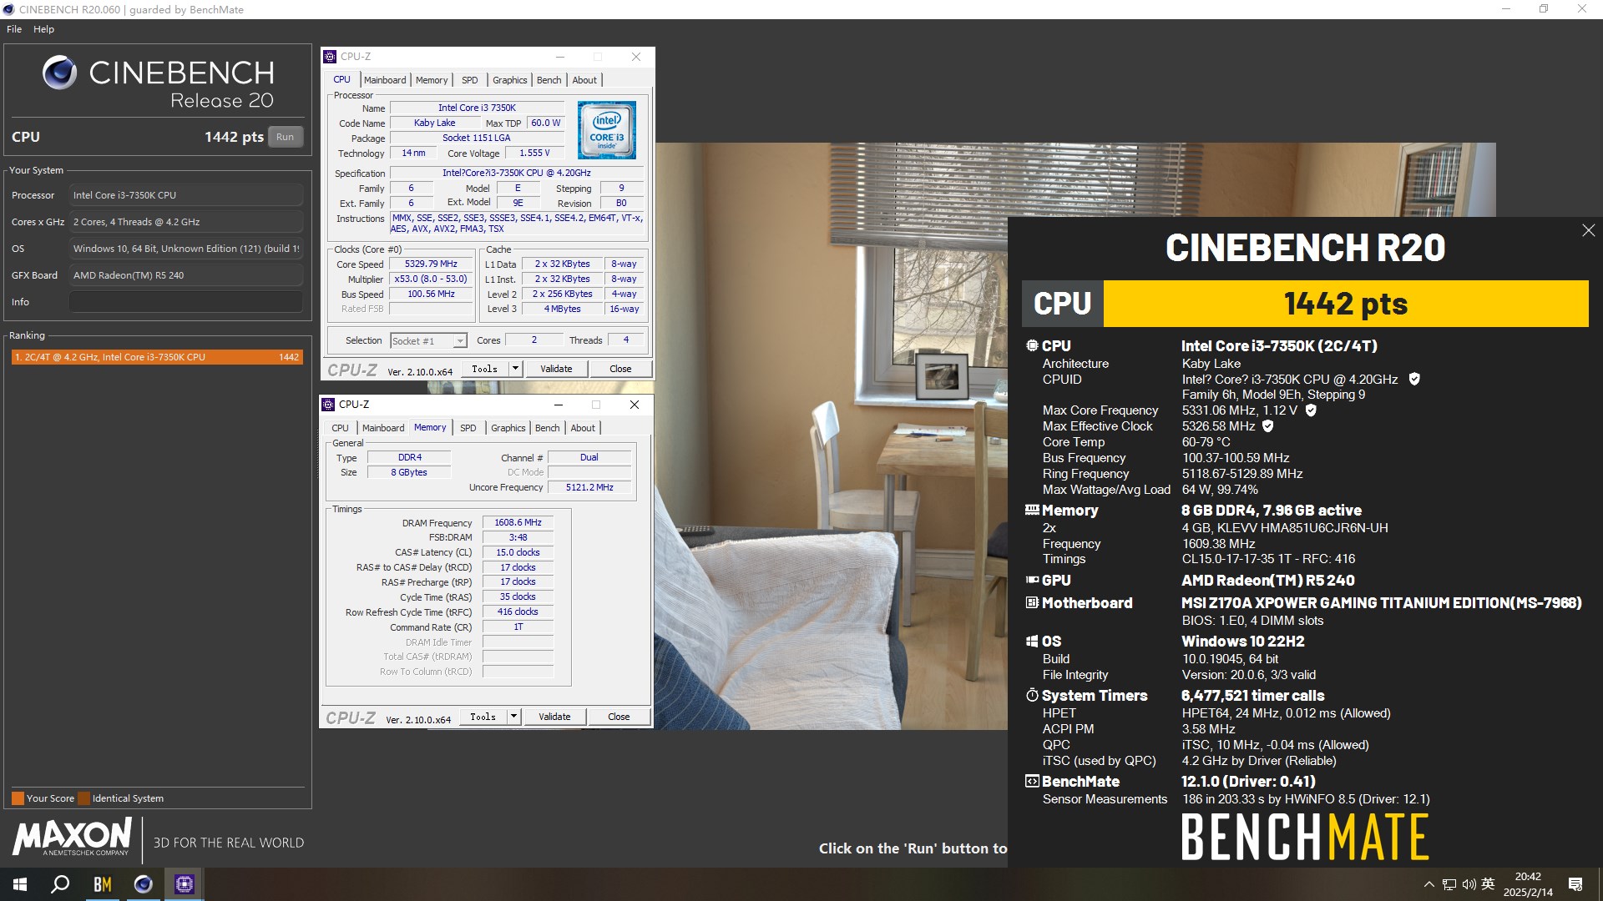Open Mainboard tab in lower CPU-Z window

pyautogui.click(x=383, y=428)
